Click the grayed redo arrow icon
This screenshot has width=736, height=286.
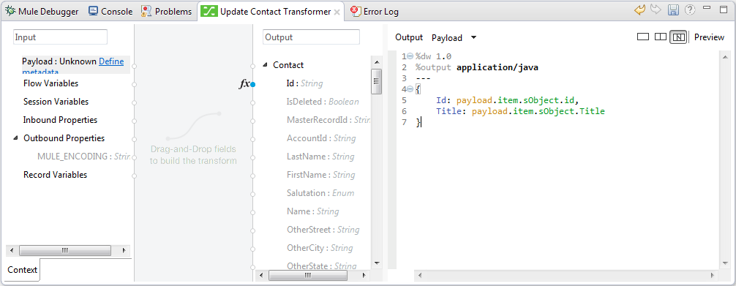pos(656,10)
